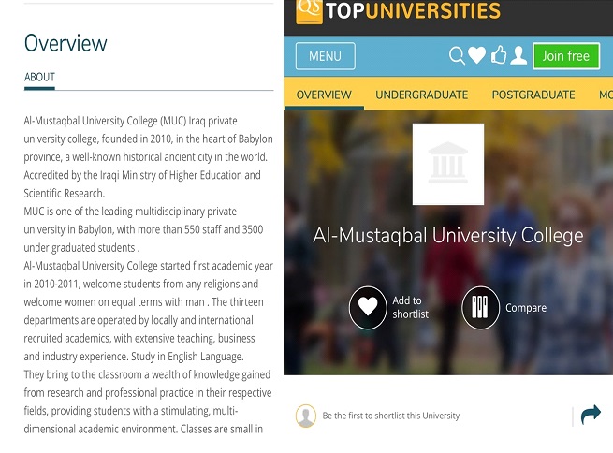This screenshot has height=453, width=613.
Task: Click the Join free button
Action: (565, 56)
